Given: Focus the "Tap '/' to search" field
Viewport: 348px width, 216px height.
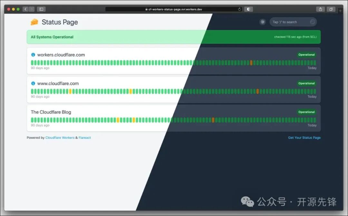Looking at the screenshot, I should 293,22.
